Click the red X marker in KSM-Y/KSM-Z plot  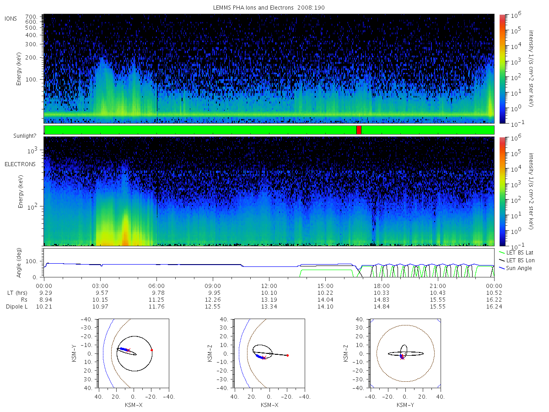tap(402, 358)
